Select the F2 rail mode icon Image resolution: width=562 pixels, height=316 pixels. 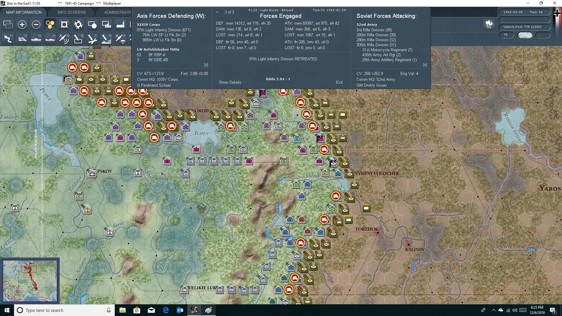(22, 39)
